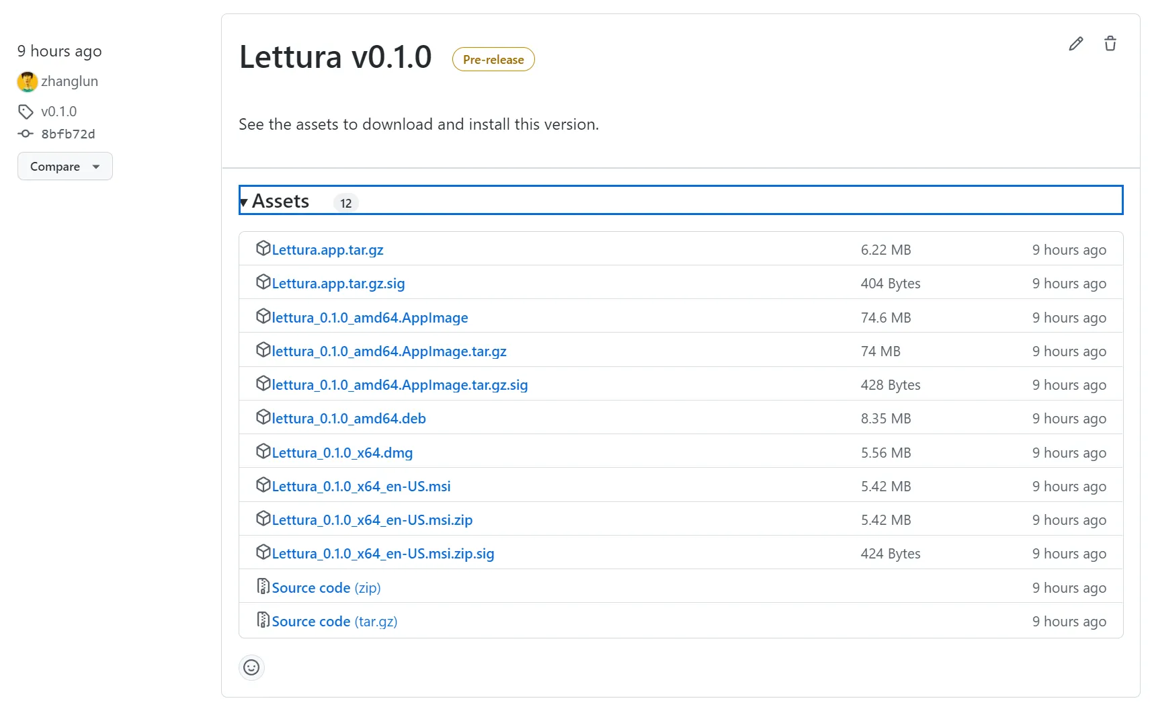
Task: Download Lettura_0.1.0_x64_en-US.msi installer
Action: tap(361, 487)
